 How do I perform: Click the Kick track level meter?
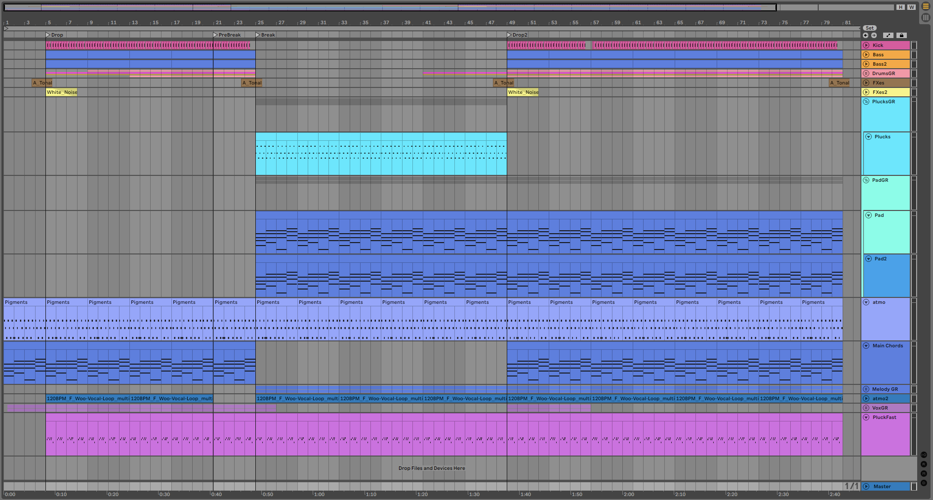click(x=914, y=45)
